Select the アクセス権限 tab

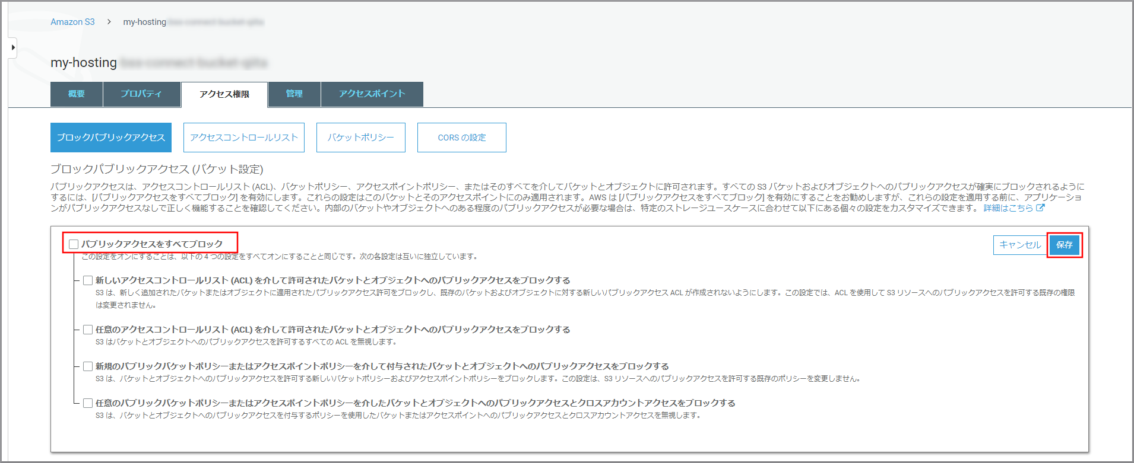point(224,94)
